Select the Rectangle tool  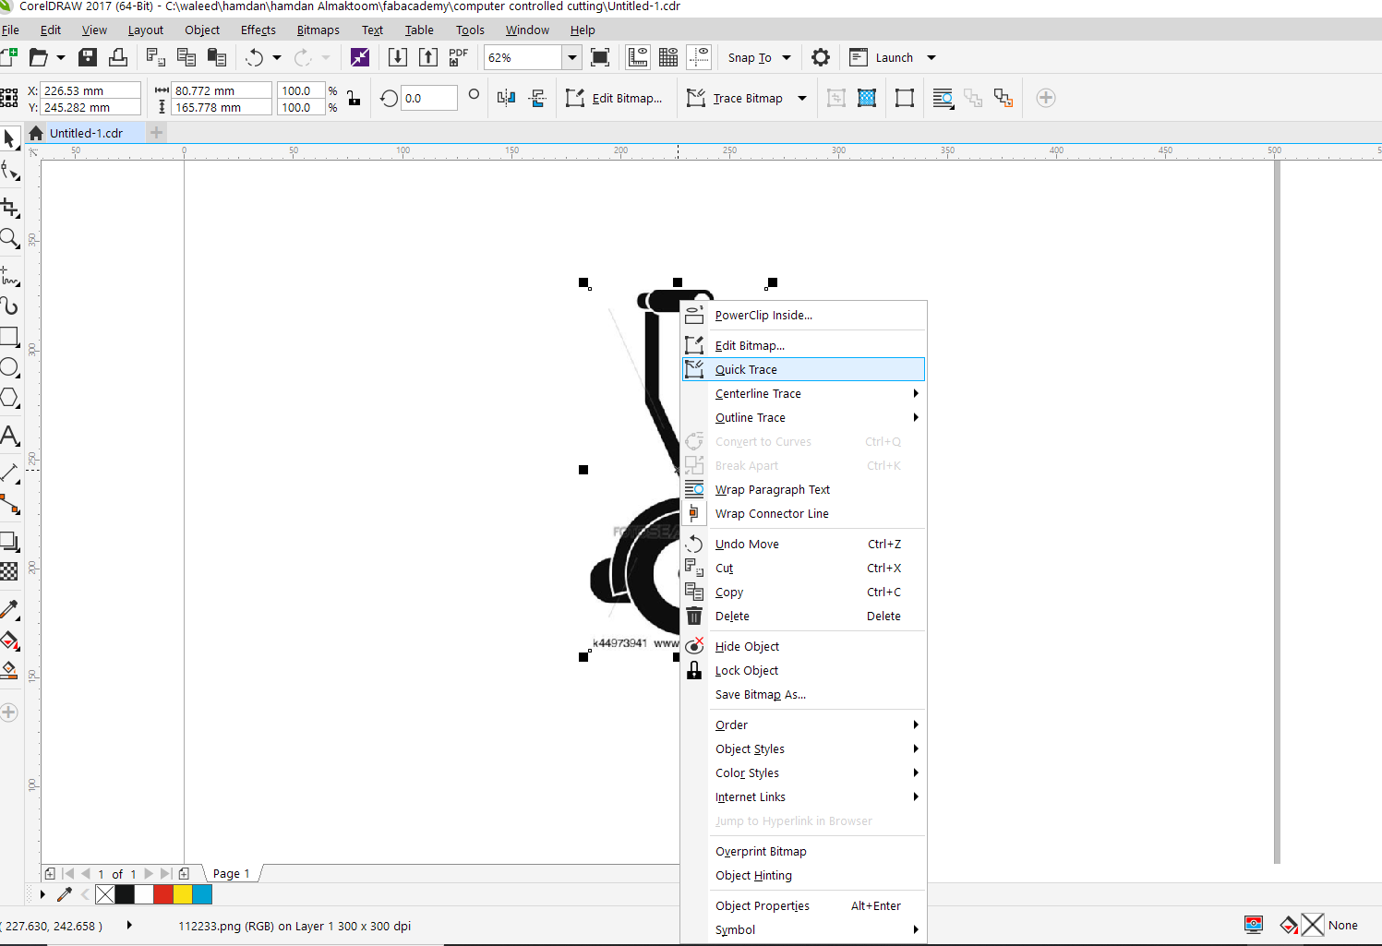click(x=9, y=336)
